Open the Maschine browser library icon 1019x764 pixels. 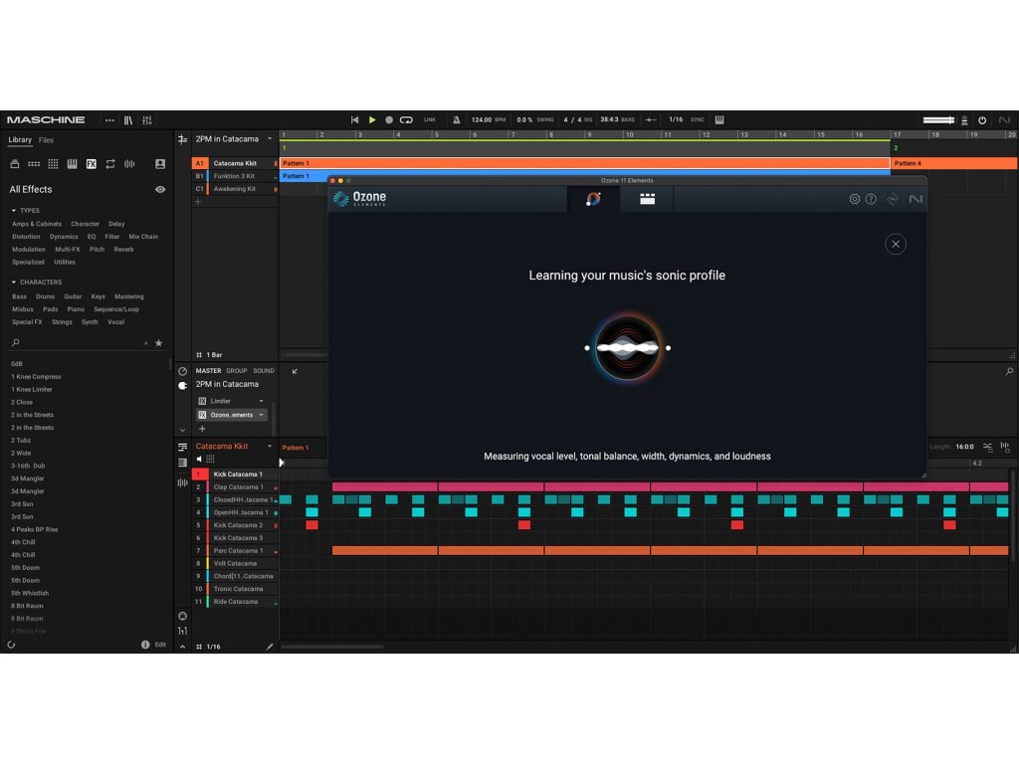coord(128,120)
